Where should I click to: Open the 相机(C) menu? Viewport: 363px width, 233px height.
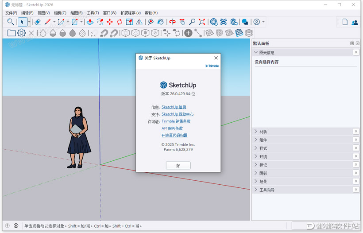[60, 13]
